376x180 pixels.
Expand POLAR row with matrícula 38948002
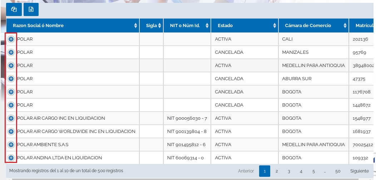[x=11, y=66]
